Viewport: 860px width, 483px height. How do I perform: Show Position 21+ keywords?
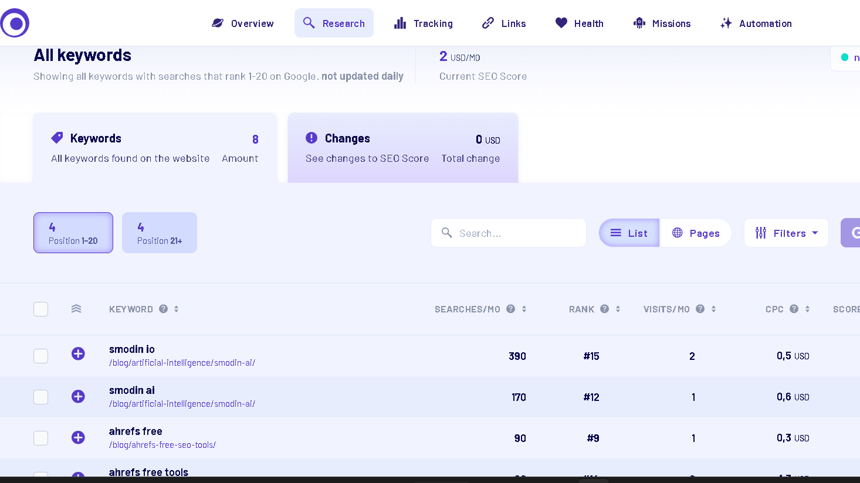click(x=160, y=233)
